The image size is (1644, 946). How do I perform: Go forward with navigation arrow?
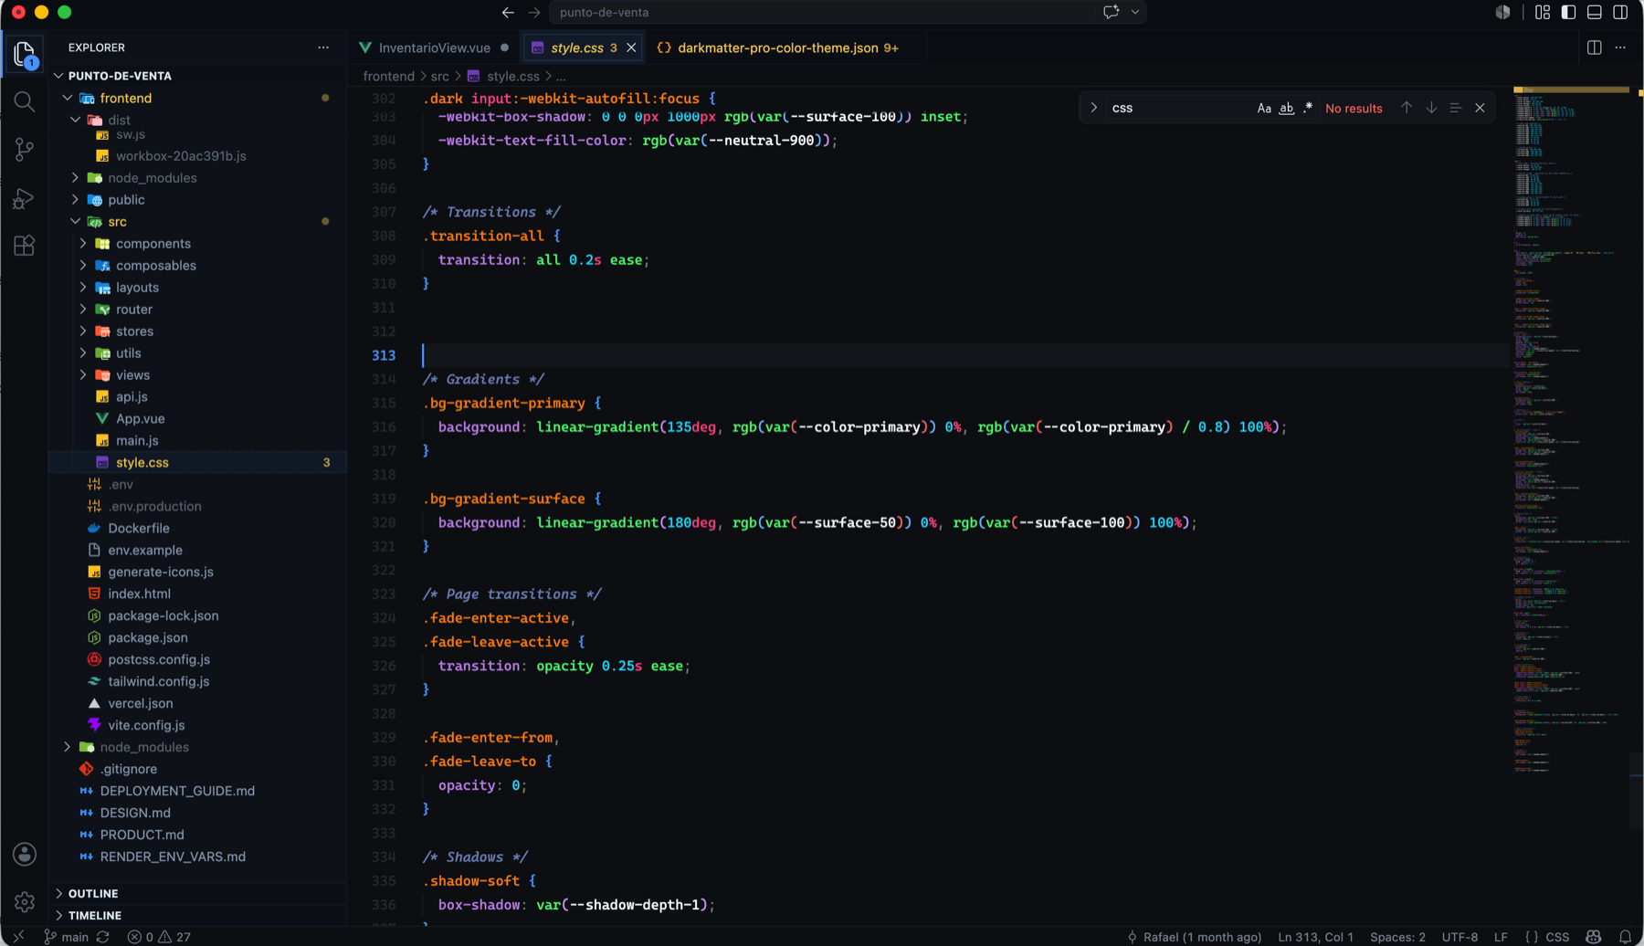[x=534, y=13]
